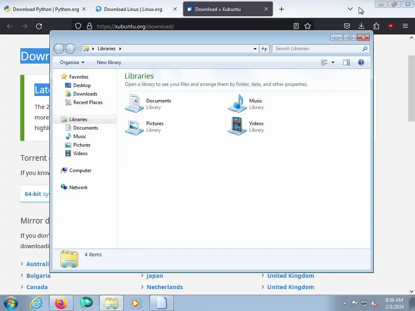This screenshot has width=415, height=311.
Task: Click the uBlock Origin extension icon
Action: 391,26
